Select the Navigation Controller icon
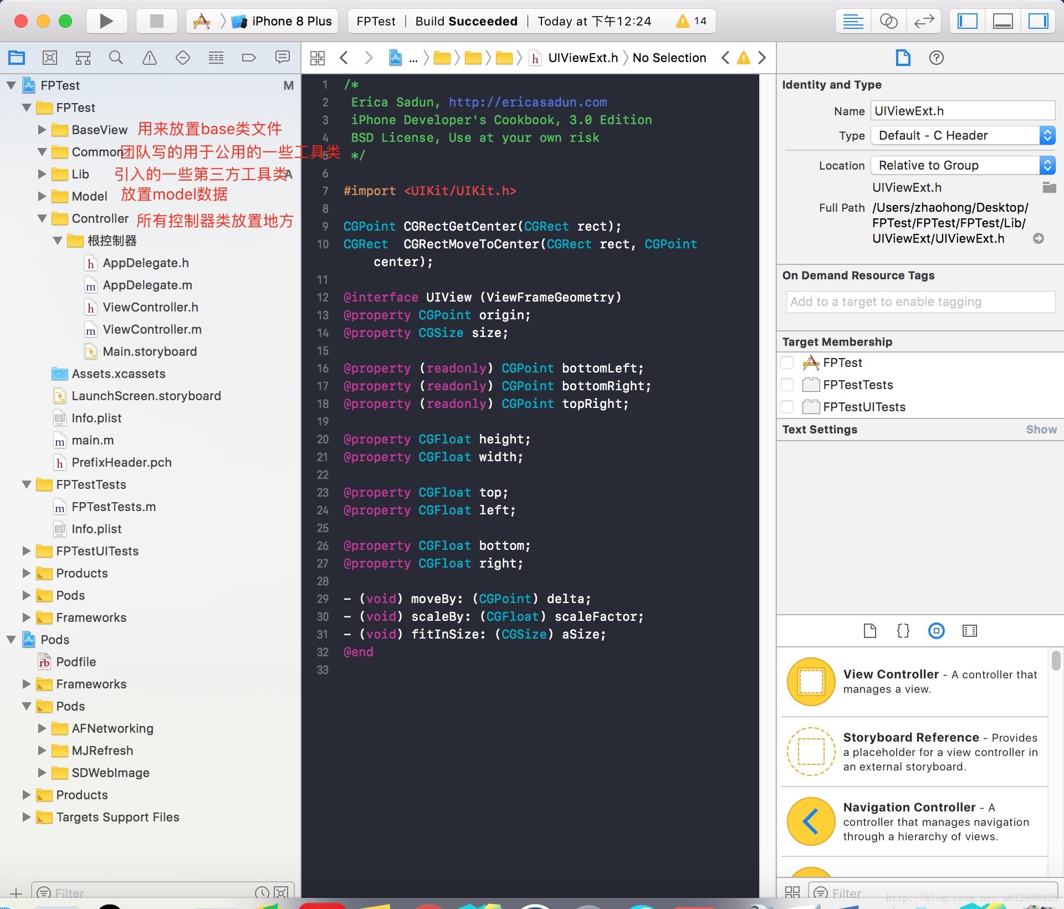Image resolution: width=1064 pixels, height=909 pixels. (x=808, y=821)
